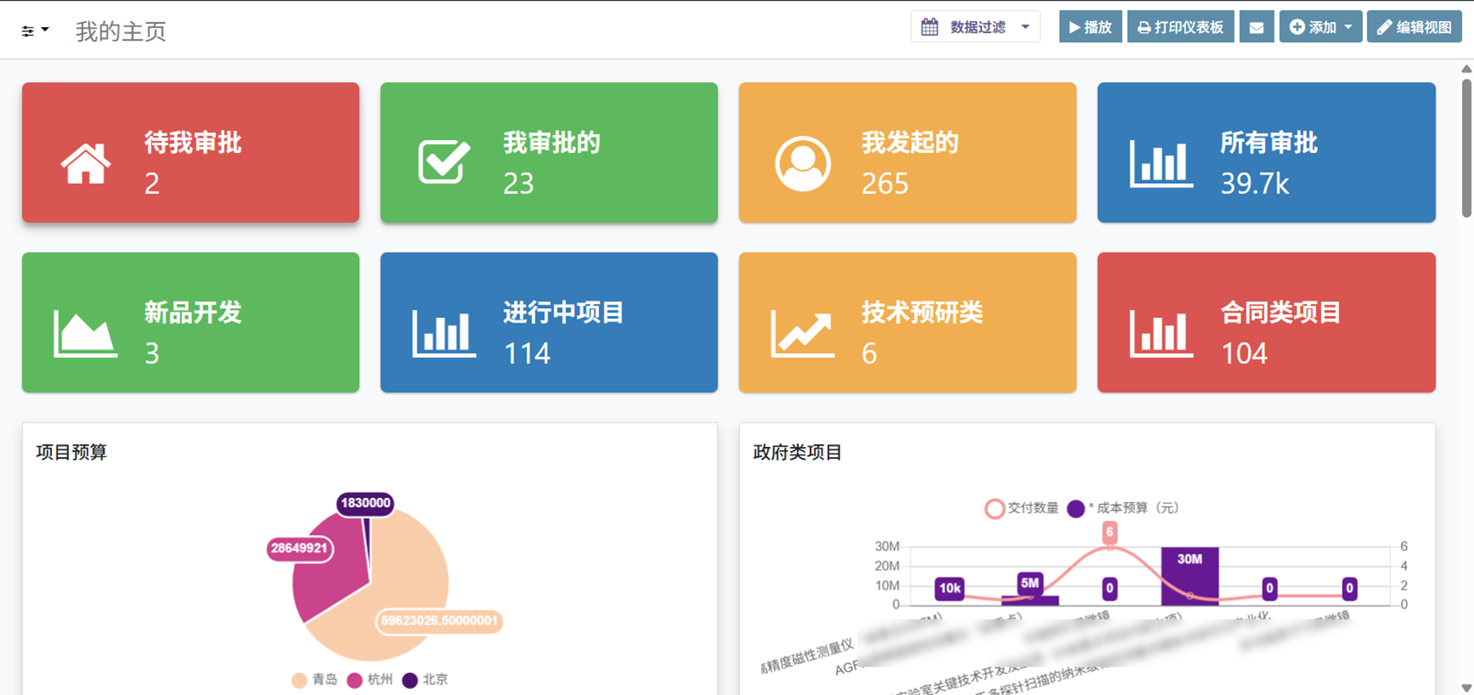This screenshot has width=1474, height=695.
Task: Click the area chart icon on 新品开发 card
Action: tap(85, 333)
